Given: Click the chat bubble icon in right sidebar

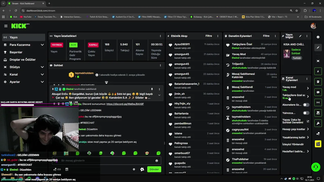Looking at the screenshot, I should pos(318,92).
